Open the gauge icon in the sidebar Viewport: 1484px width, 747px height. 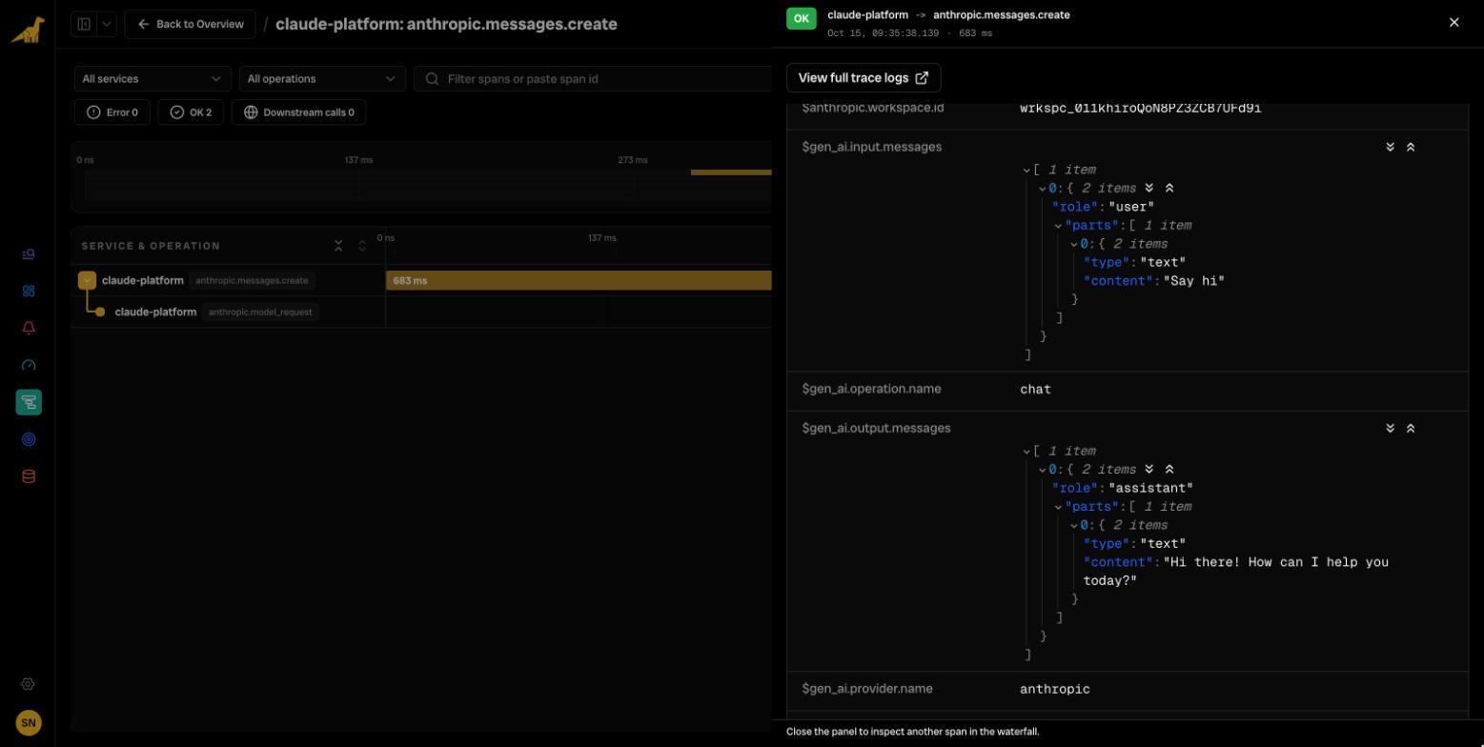click(29, 365)
